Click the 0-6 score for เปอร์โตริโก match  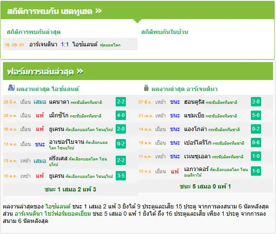pyautogui.click(x=256, y=142)
